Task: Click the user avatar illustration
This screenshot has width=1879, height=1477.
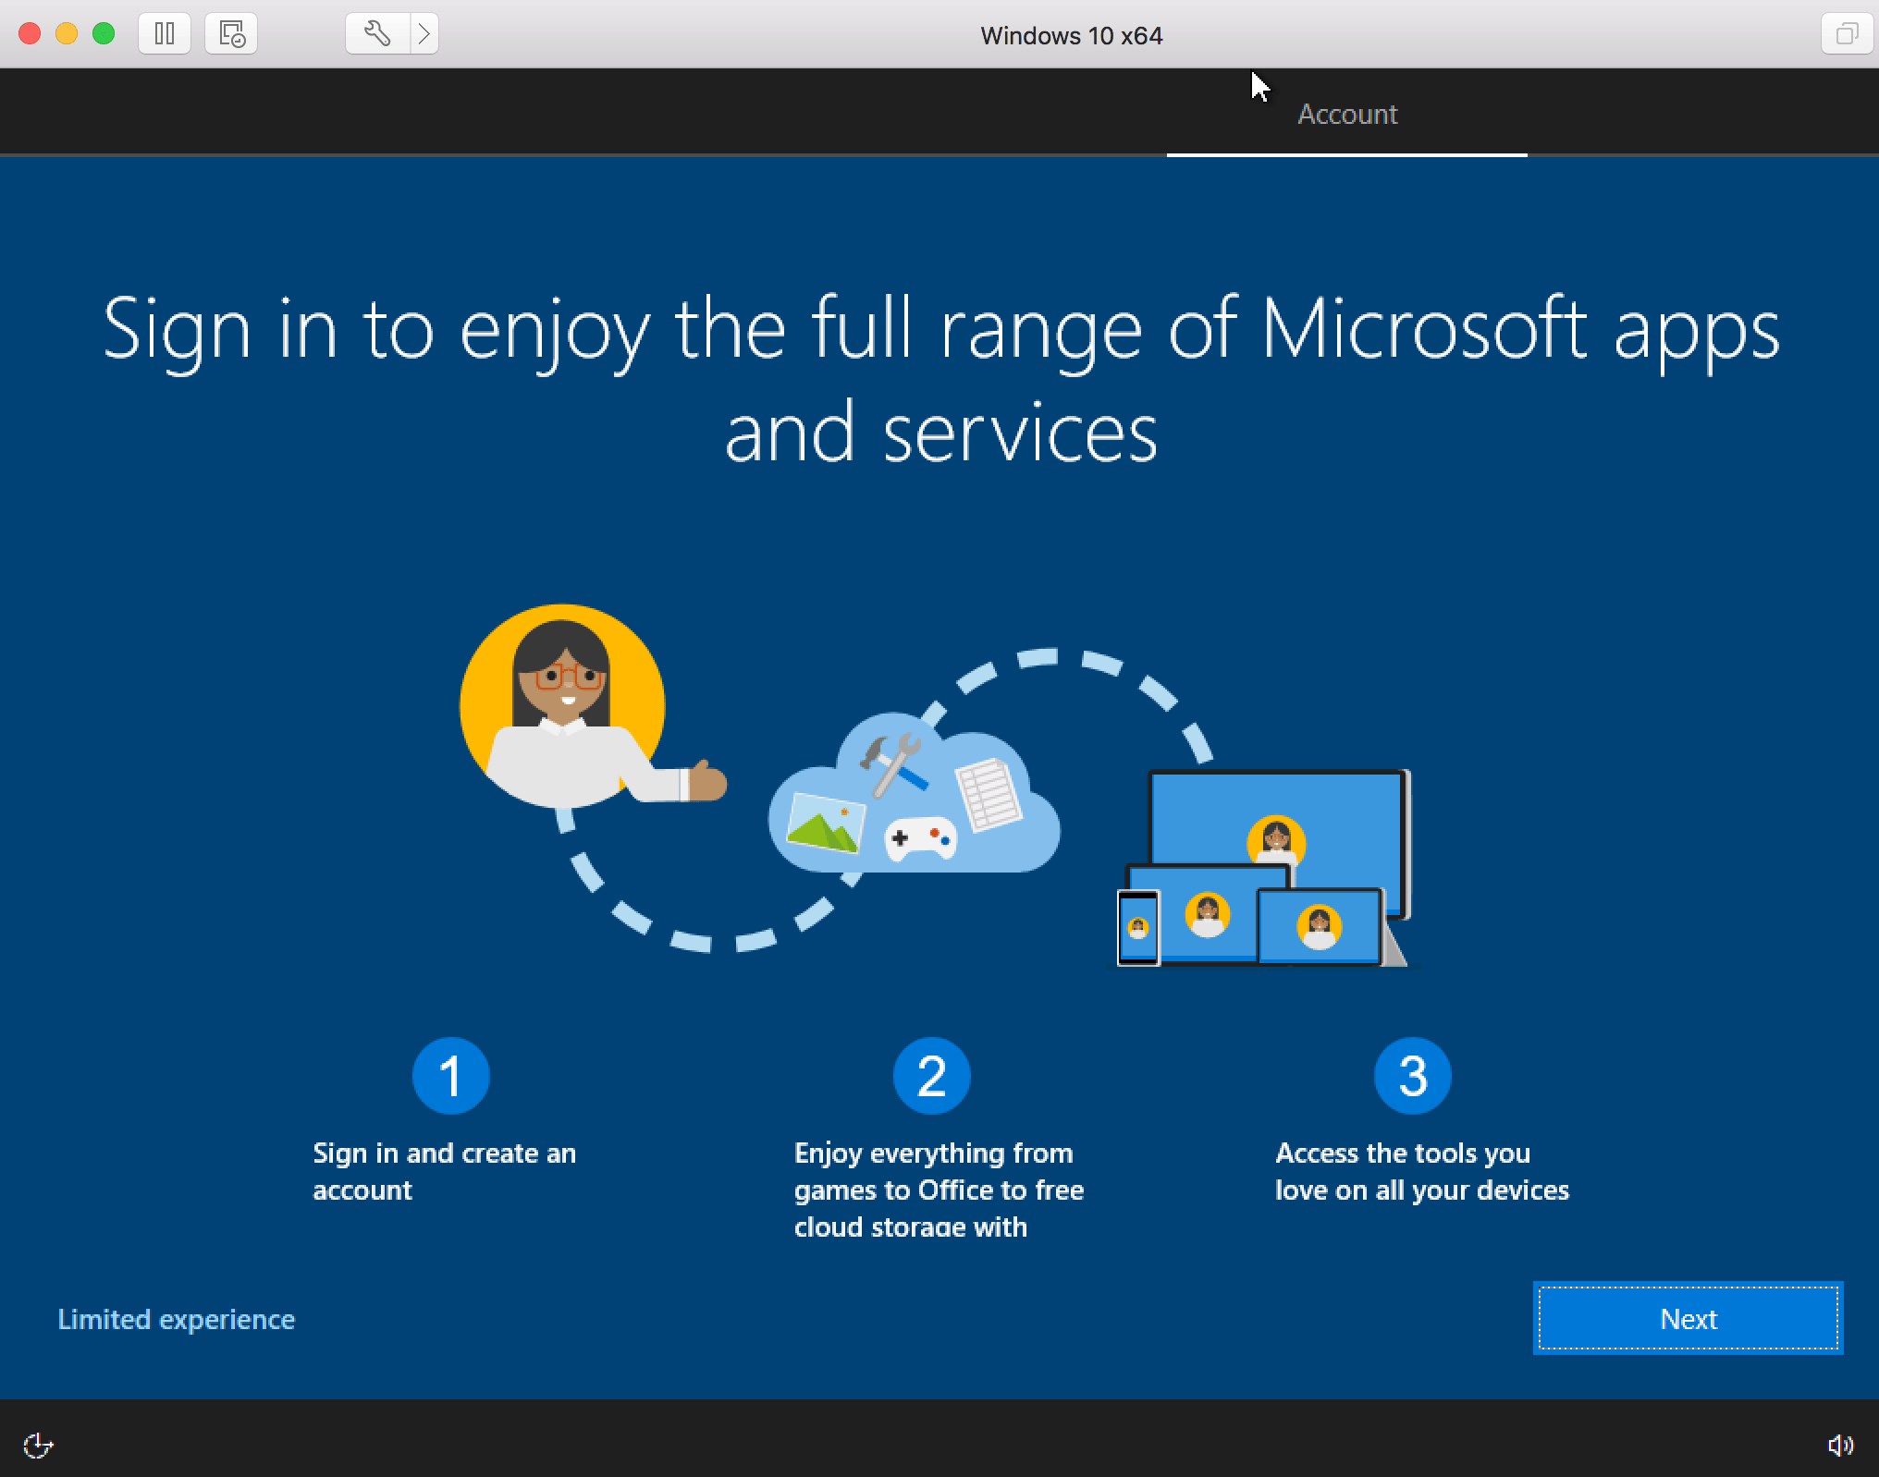Action: pos(564,702)
